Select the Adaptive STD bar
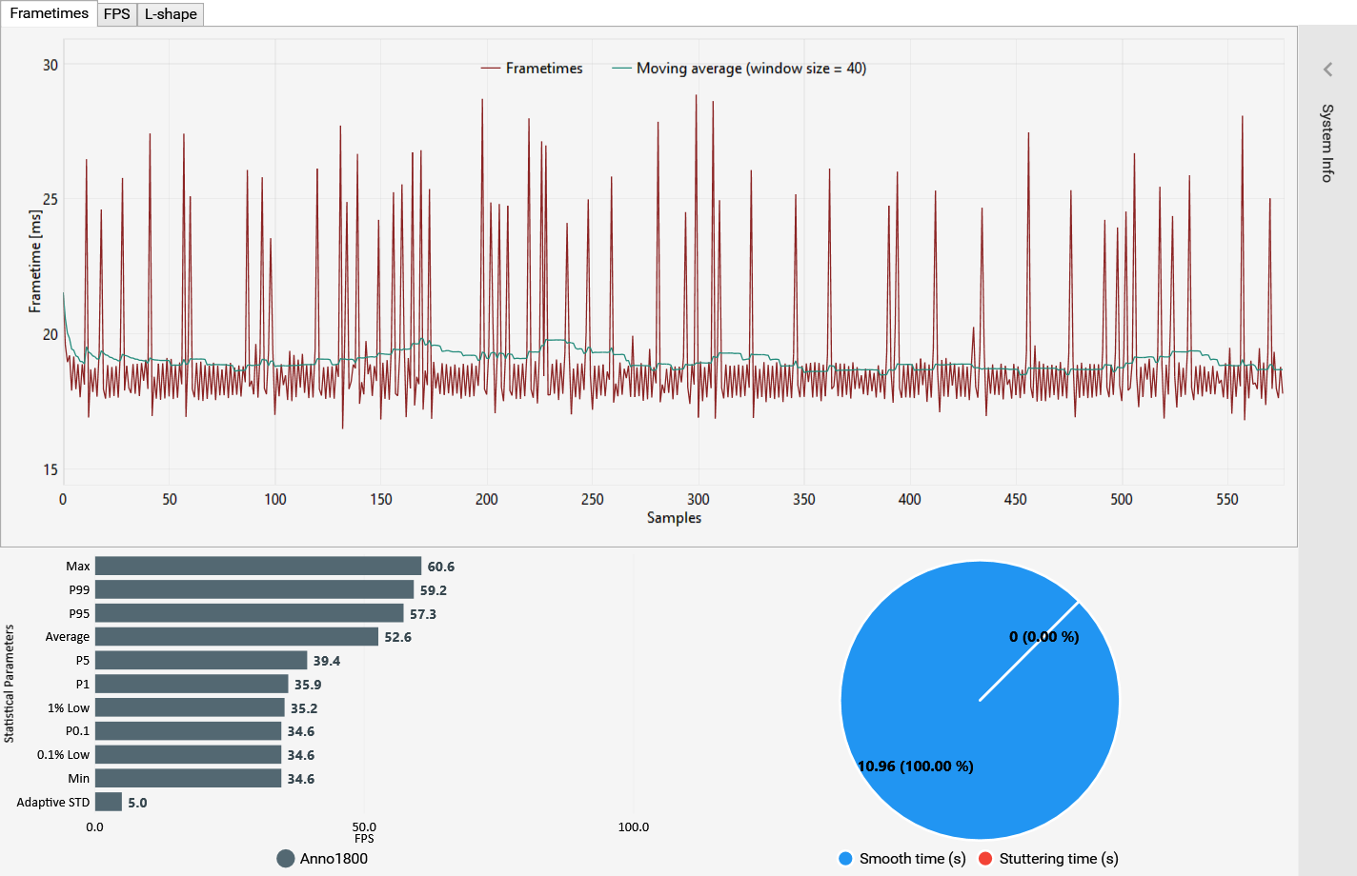This screenshot has width=1357, height=876. pos(109,802)
